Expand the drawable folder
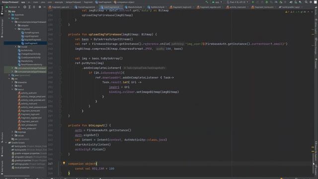This screenshot has height=179, width=318. (12, 82)
